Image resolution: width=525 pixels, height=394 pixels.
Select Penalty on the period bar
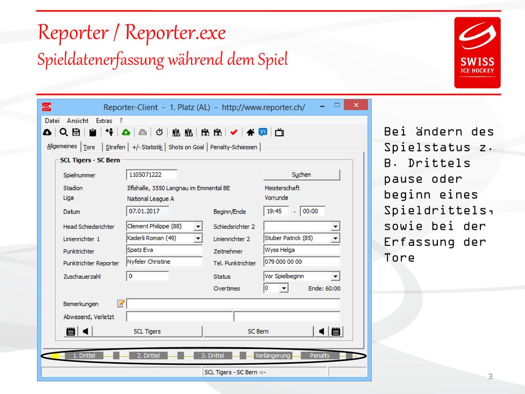coord(320,356)
